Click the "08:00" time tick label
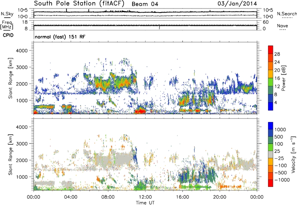The width and height of the screenshot is (297, 205). [x=108, y=197]
